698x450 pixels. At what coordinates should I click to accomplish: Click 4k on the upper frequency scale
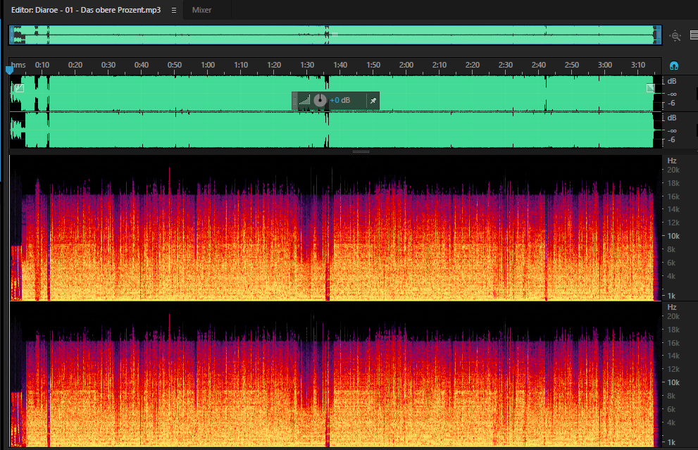[x=671, y=276]
